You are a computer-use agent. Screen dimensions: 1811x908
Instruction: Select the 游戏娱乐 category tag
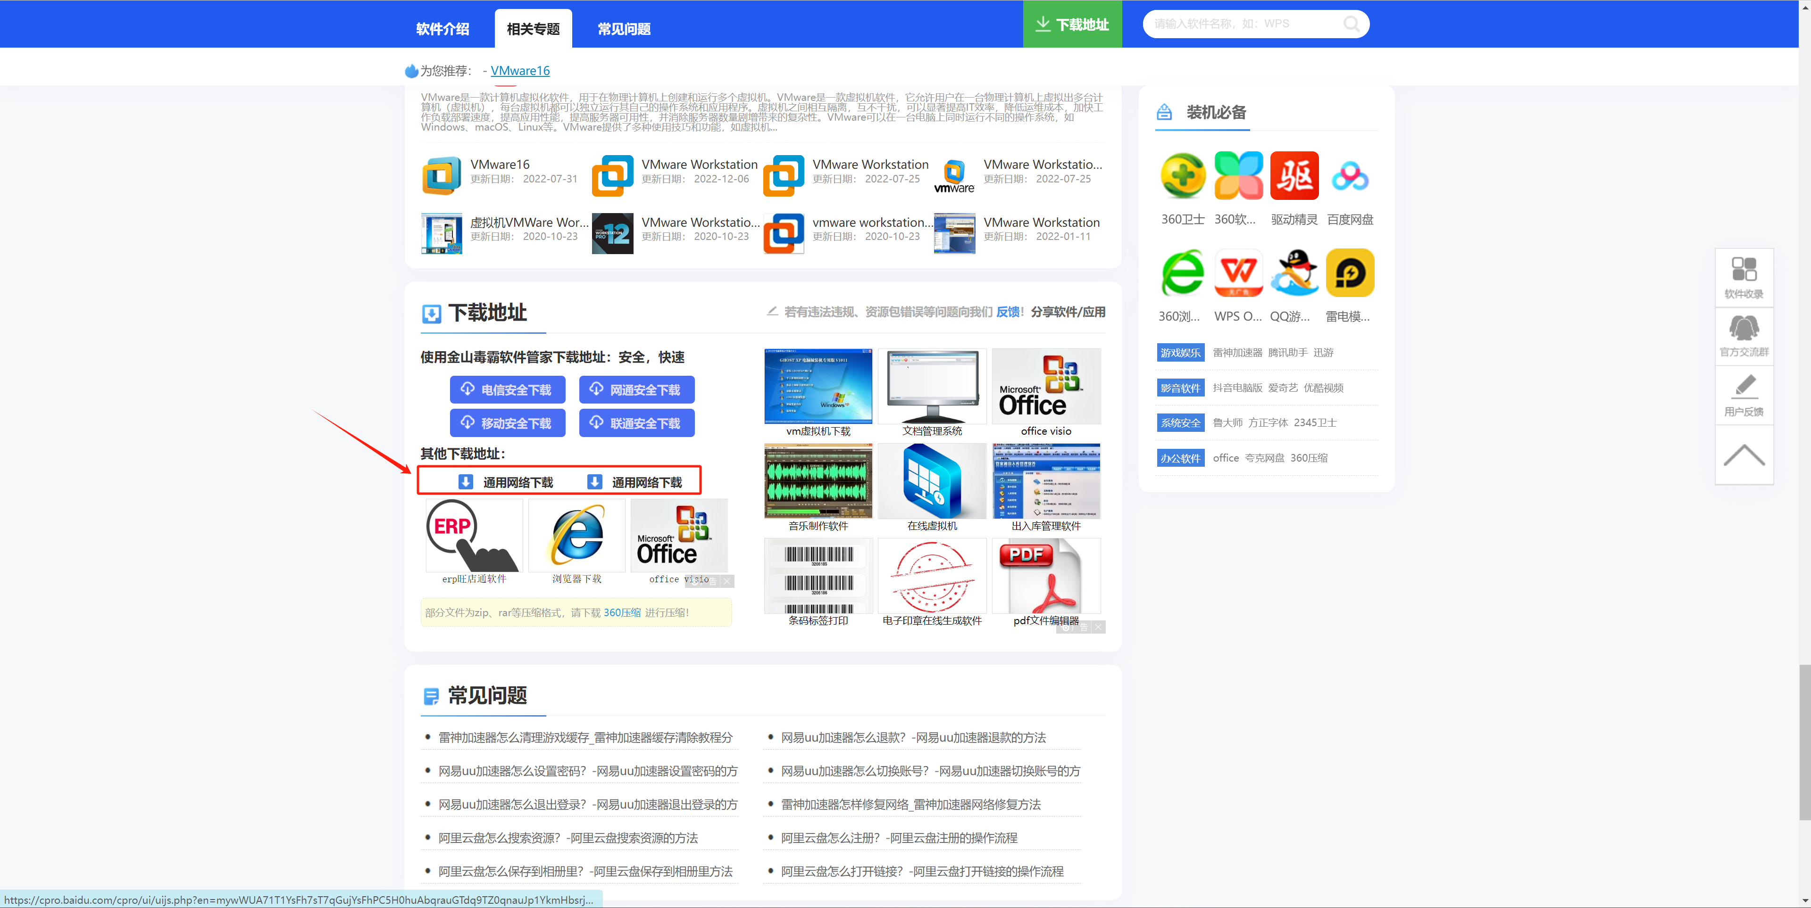1180,353
